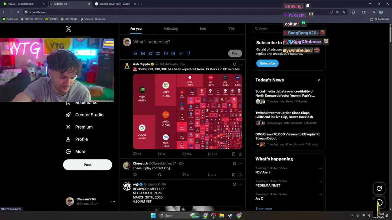Open the emoji picker in composer

coord(166,53)
